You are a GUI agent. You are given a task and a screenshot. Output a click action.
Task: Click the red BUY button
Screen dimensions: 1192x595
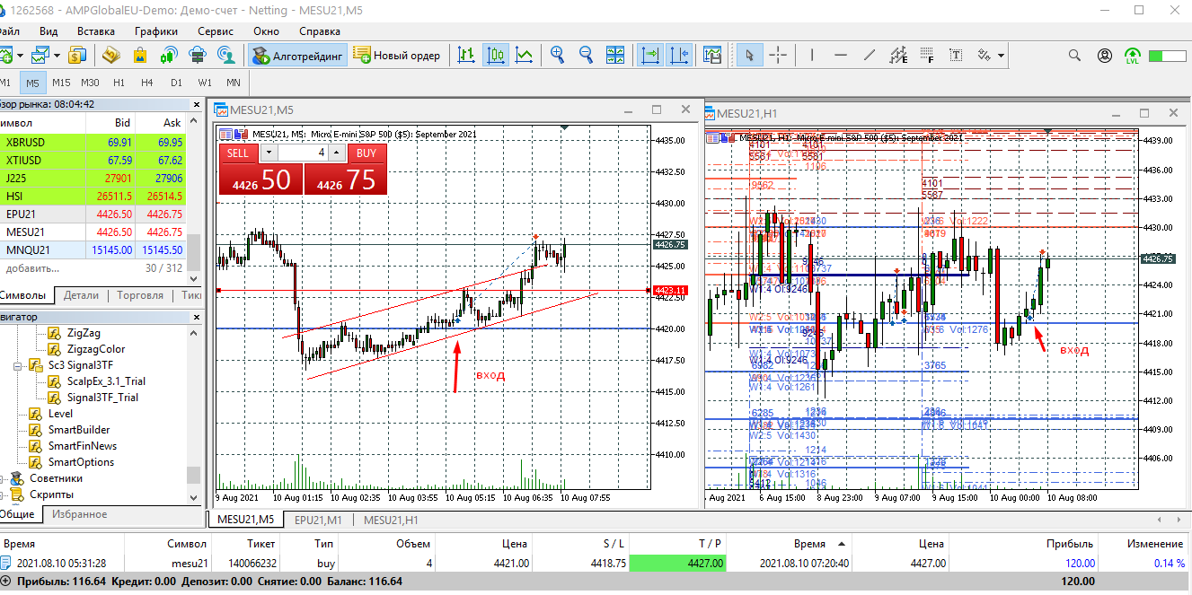(x=366, y=153)
